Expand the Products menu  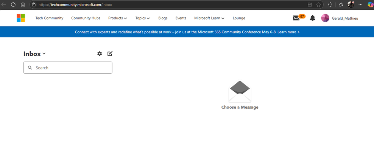coord(118,18)
